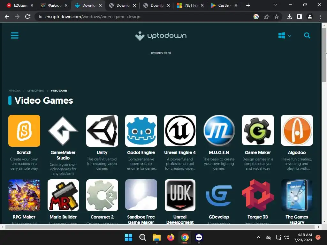
Task: Click the GDevelop title link
Action: [x=219, y=217]
